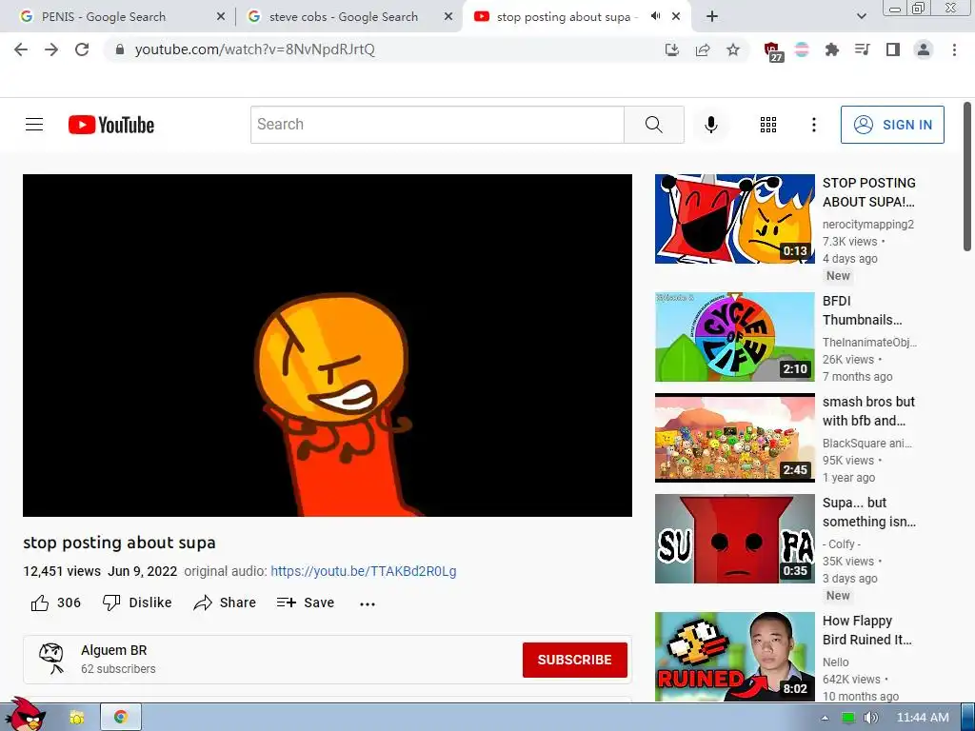Open the pink-blue striped extension icon

802,49
